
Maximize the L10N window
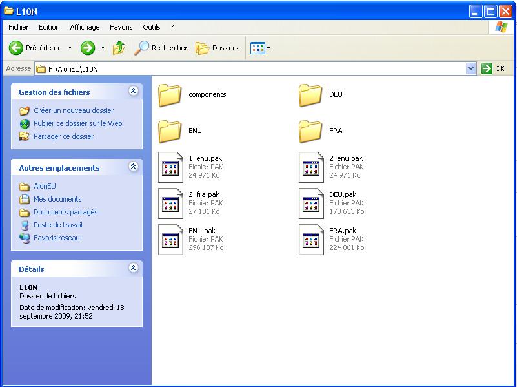(x=491, y=11)
